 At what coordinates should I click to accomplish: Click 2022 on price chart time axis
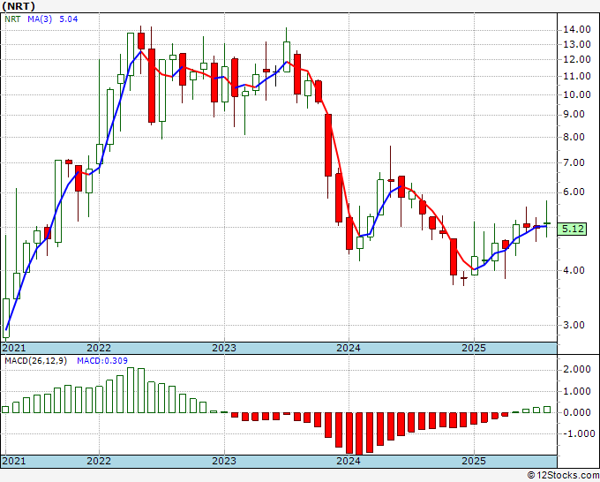click(x=99, y=348)
